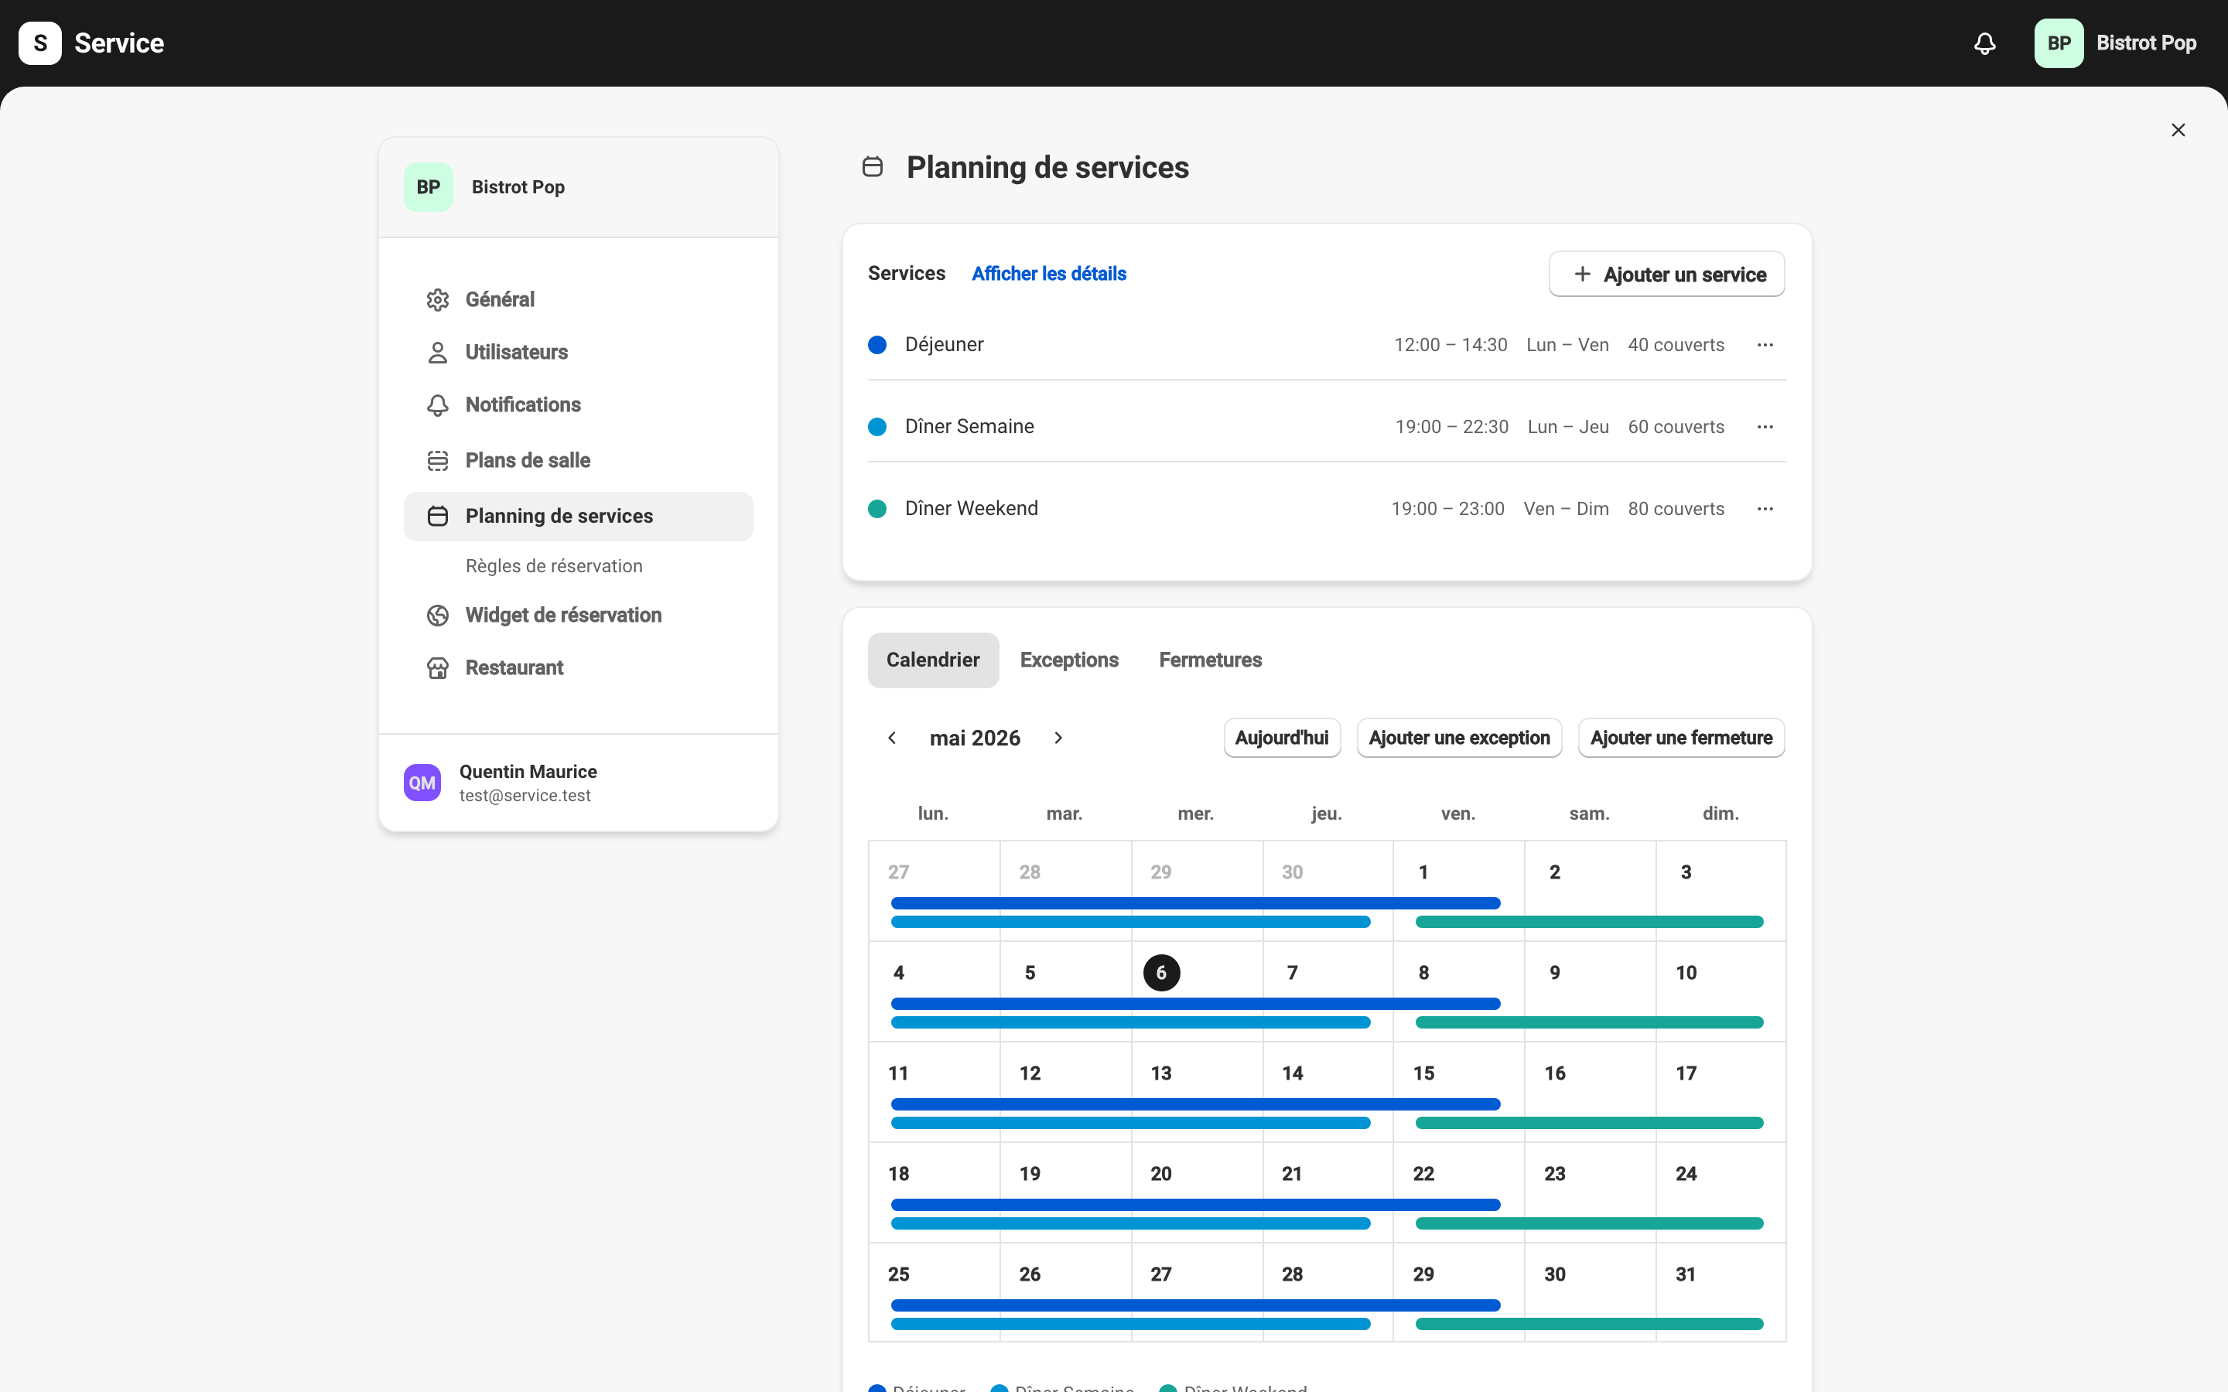The width and height of the screenshot is (2228, 1392).
Task: Click the Utilisateurs person icon
Action: tap(437, 352)
